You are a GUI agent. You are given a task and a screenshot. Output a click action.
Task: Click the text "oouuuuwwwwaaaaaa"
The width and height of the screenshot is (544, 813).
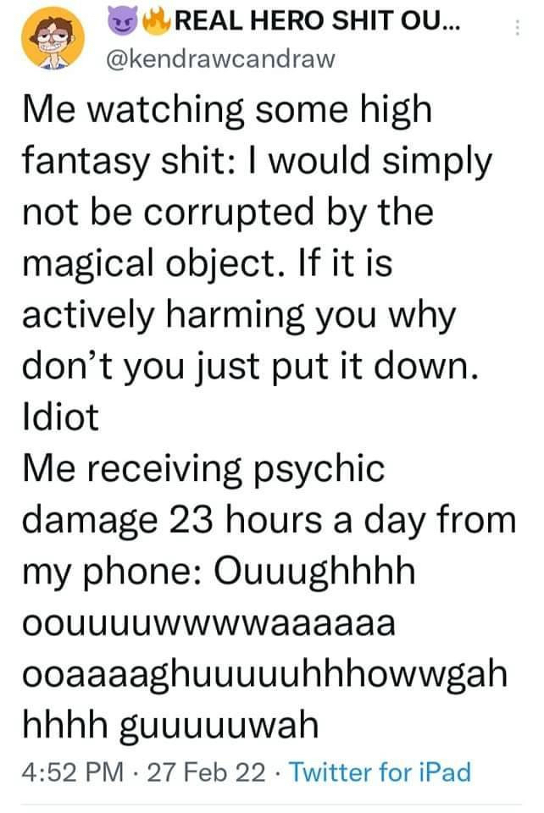coord(209,624)
